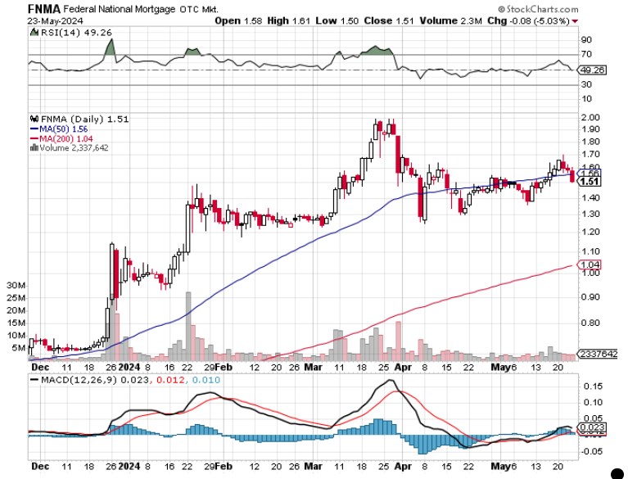Click the Feb label on the price chart date axis
Viewport: 628px width, 479px height.
224,368
